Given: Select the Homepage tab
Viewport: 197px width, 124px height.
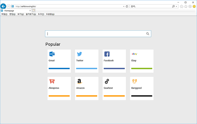Looking at the screenshot, I should 16,11.
